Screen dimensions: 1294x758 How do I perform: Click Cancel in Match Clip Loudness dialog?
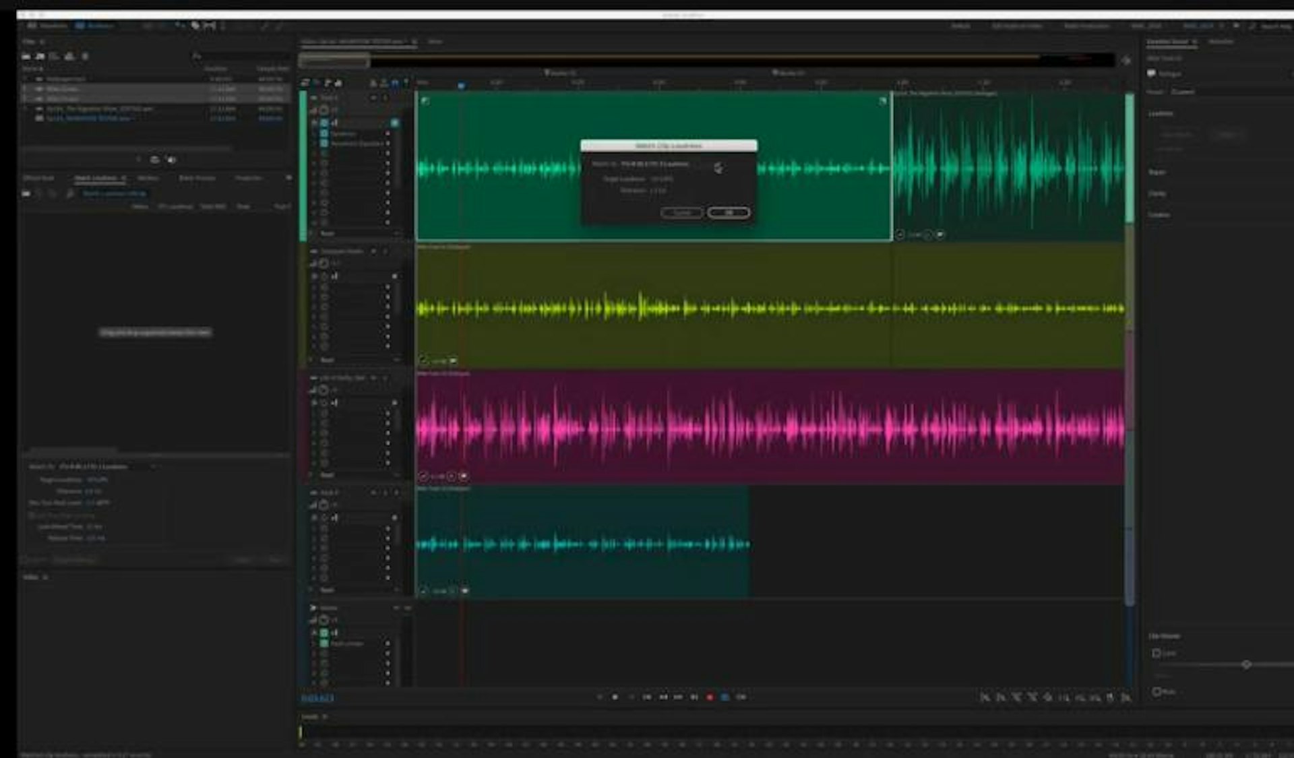682,212
